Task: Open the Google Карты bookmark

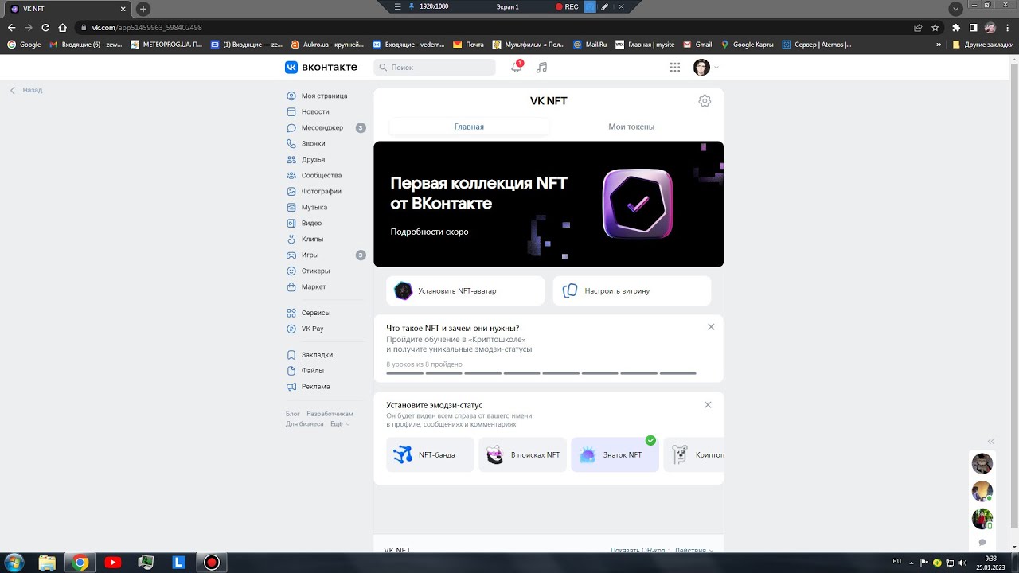Action: click(x=747, y=45)
